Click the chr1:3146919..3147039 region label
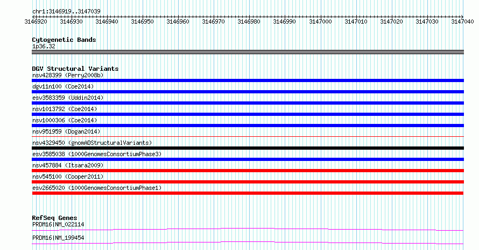 point(66,11)
